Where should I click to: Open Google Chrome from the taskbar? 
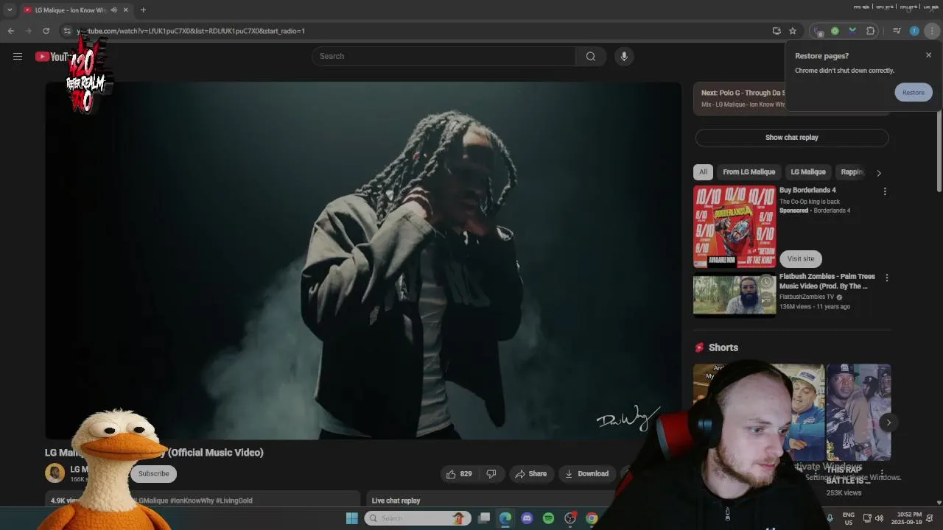[592, 518]
